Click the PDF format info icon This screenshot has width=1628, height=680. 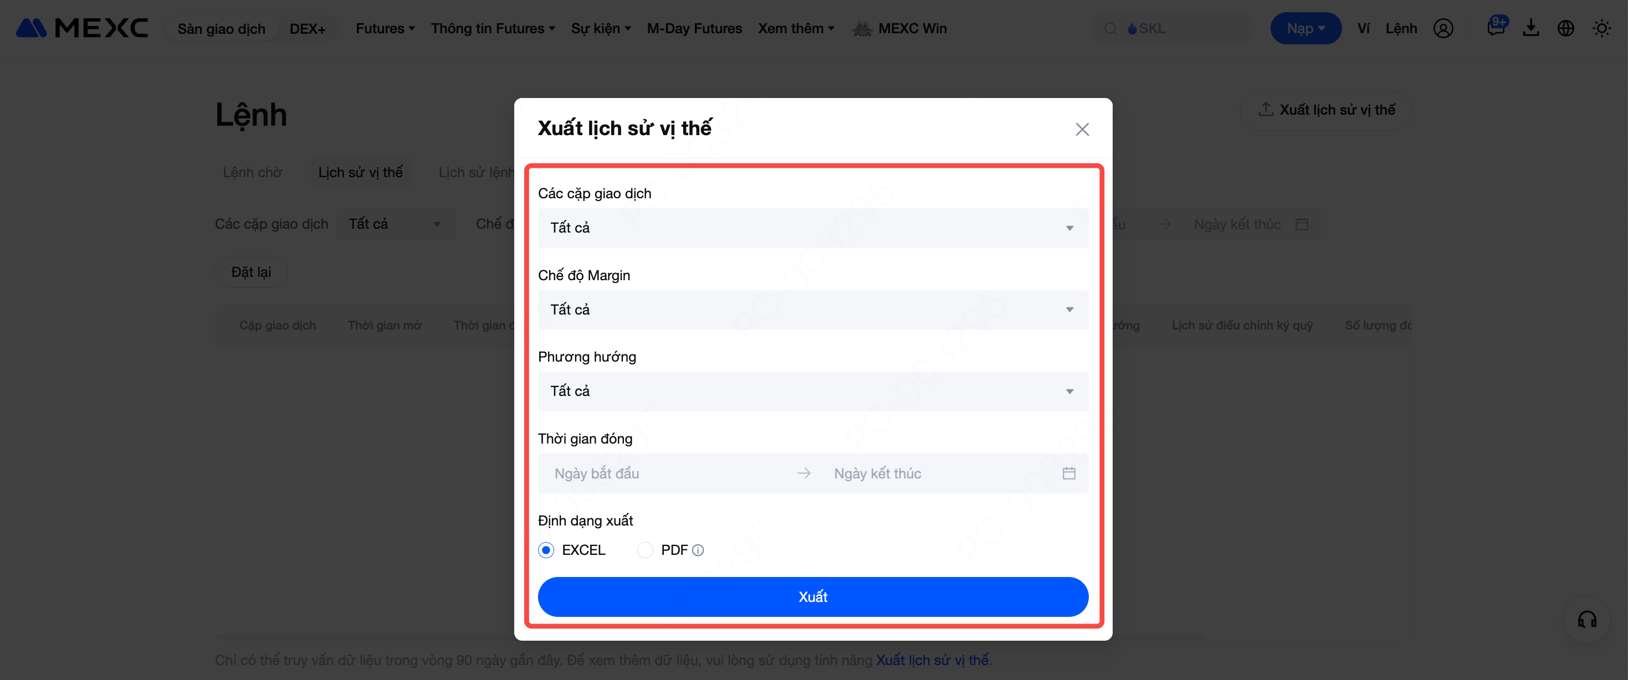(698, 550)
